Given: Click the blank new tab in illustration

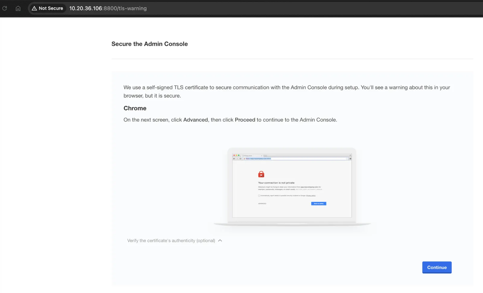Looking at the screenshot, I should (265, 156).
